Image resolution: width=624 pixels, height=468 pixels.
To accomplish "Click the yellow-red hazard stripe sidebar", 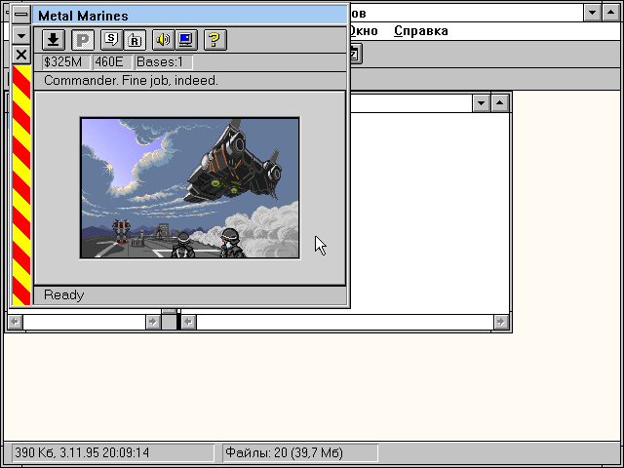I will tap(21, 185).
